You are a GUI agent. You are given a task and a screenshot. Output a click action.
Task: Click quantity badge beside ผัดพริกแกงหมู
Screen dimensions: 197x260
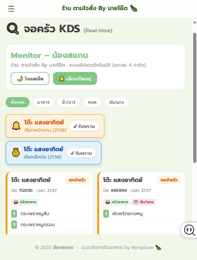pyautogui.click(x=106, y=214)
